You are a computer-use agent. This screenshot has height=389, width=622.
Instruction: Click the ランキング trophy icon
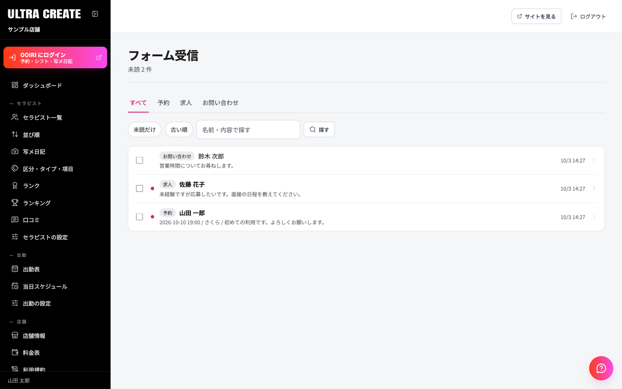click(x=15, y=203)
